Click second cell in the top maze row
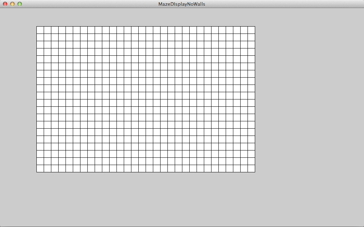This screenshot has width=364, height=227. point(47,30)
